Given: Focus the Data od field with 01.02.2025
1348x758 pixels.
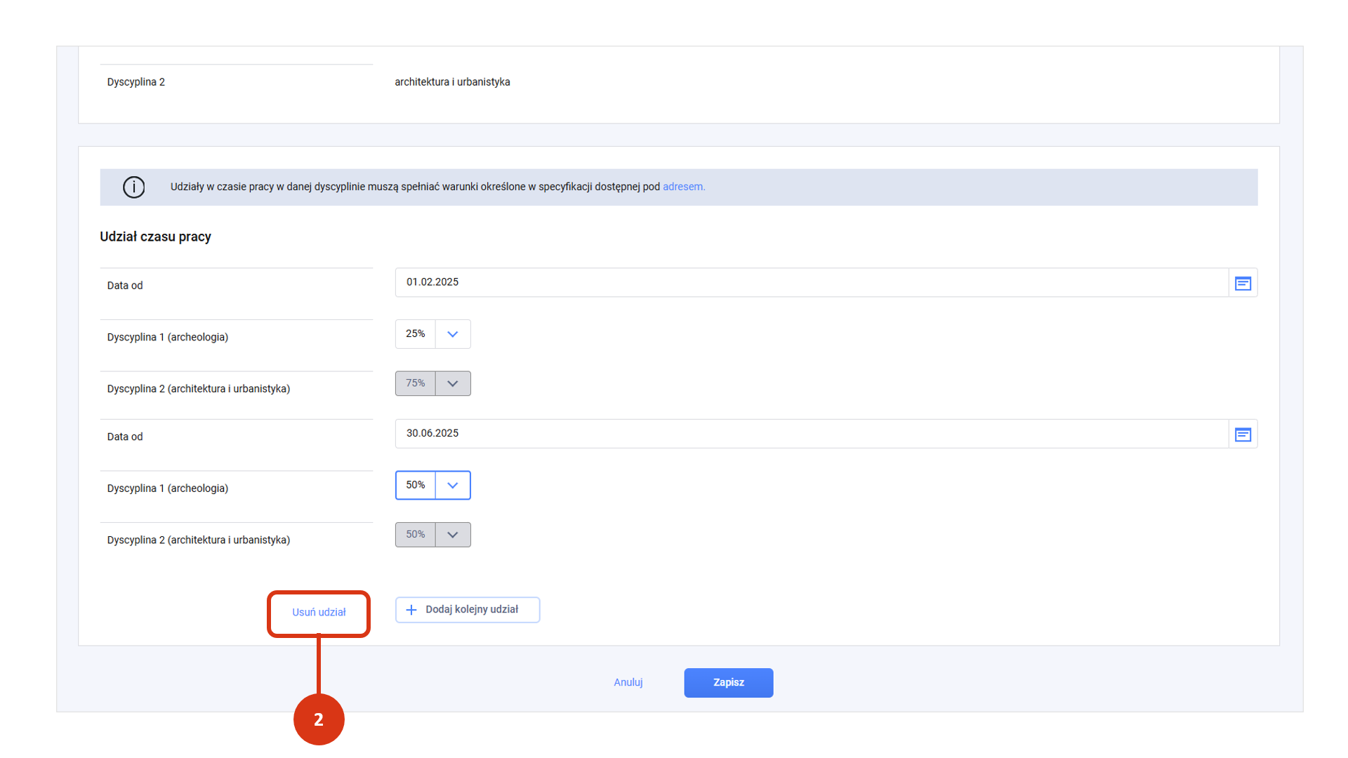Looking at the screenshot, I should click(812, 282).
